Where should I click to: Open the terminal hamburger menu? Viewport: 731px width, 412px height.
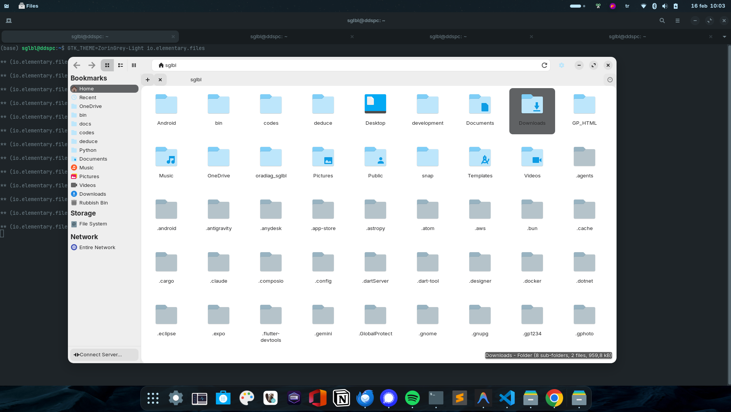pyautogui.click(x=677, y=21)
